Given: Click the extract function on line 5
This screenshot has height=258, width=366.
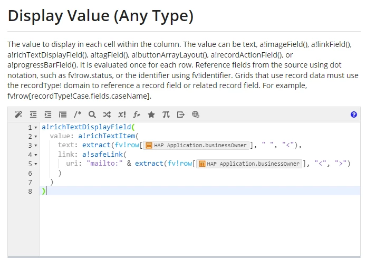Looking at the screenshot, I should [149, 164].
